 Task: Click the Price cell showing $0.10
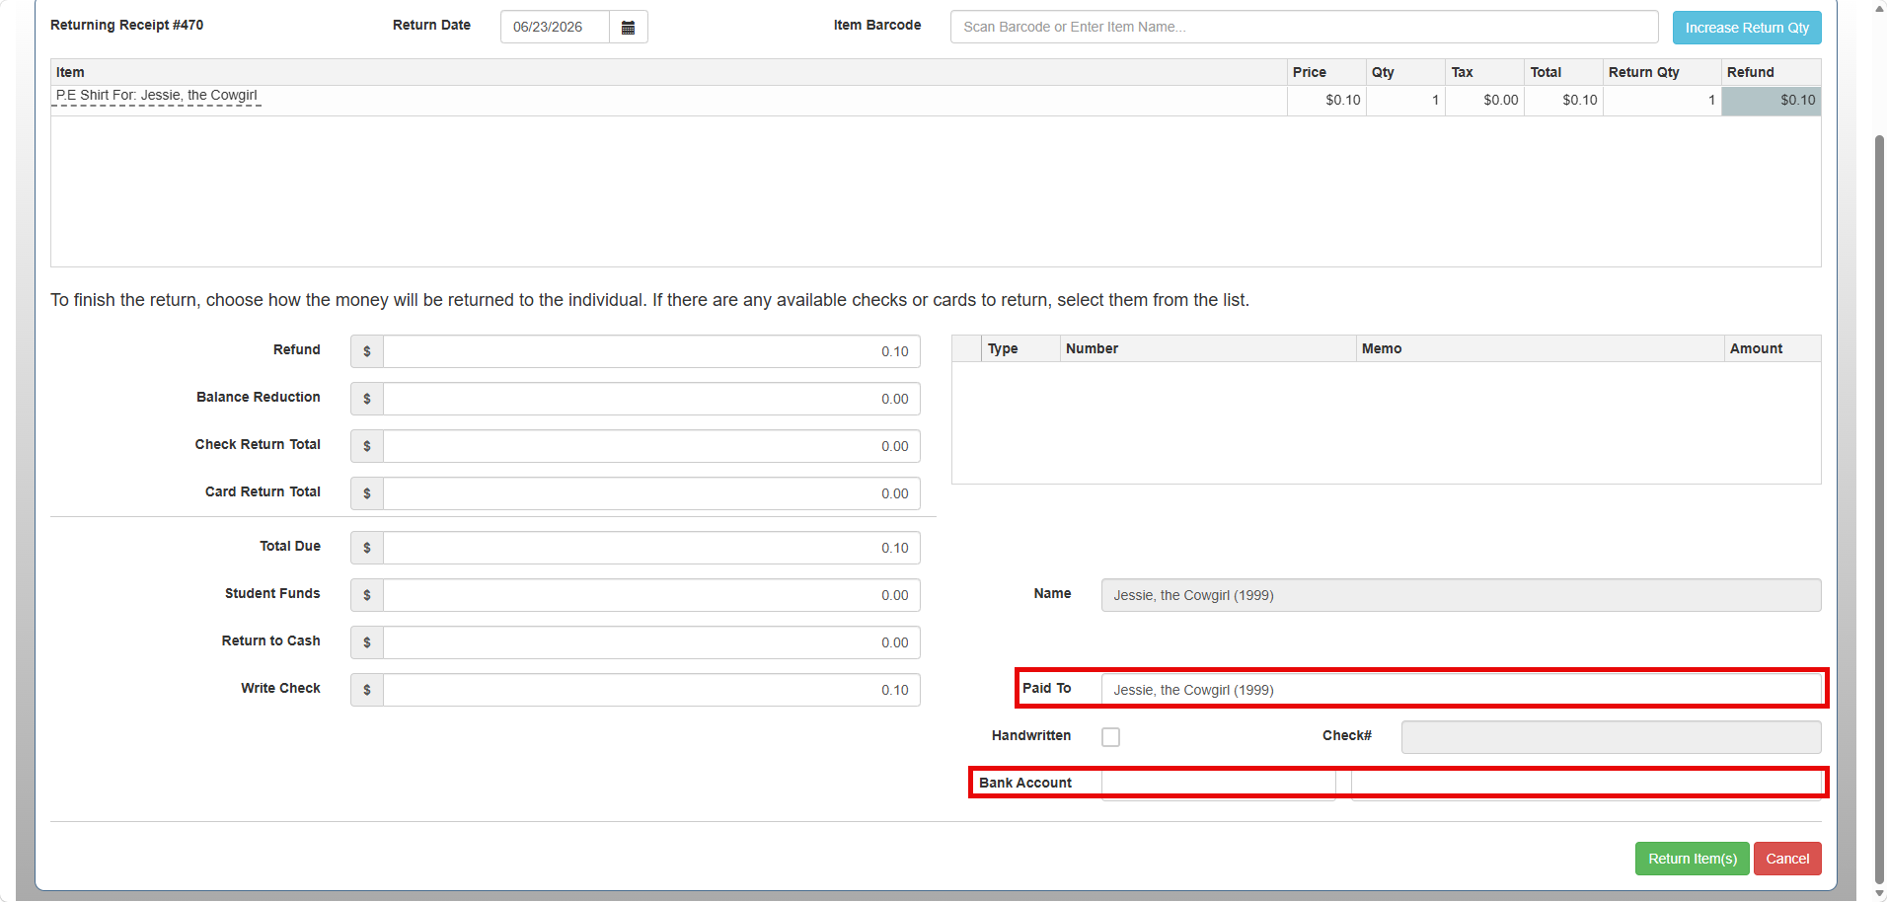(x=1326, y=101)
